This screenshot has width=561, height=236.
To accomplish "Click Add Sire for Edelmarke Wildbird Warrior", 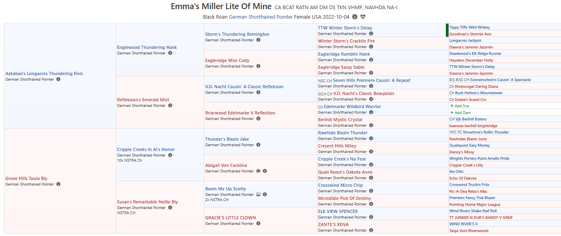I will [x=459, y=106].
